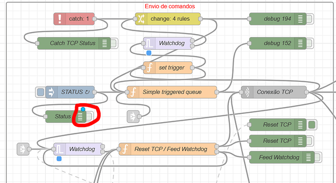The image size is (336, 183).
Task: Click input port of Simple triggered queue
Action: (127, 92)
